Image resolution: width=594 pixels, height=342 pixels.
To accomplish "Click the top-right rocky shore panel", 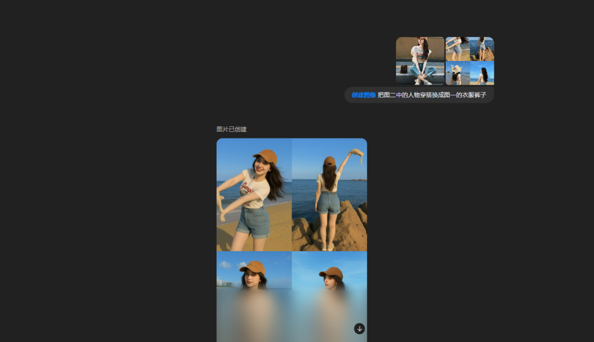I will pyautogui.click(x=329, y=195).
